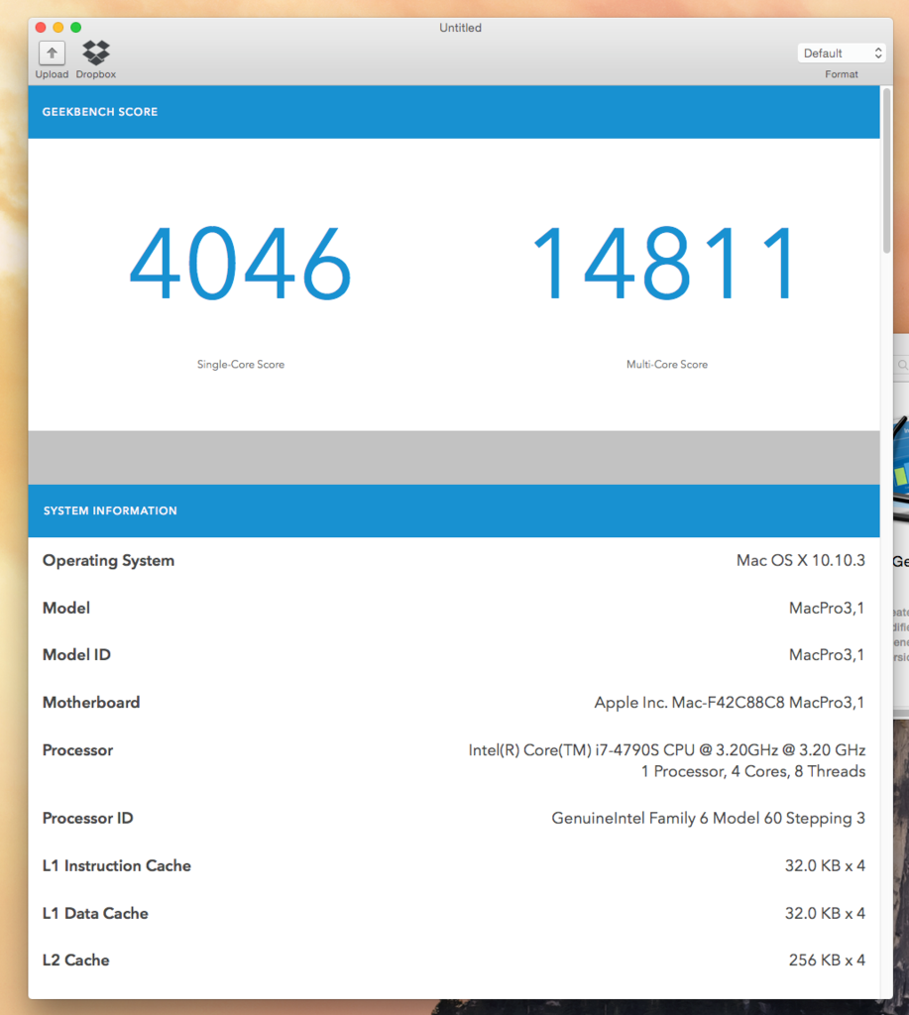
Task: Open the Dropbox toolbar icon
Action: click(x=96, y=54)
